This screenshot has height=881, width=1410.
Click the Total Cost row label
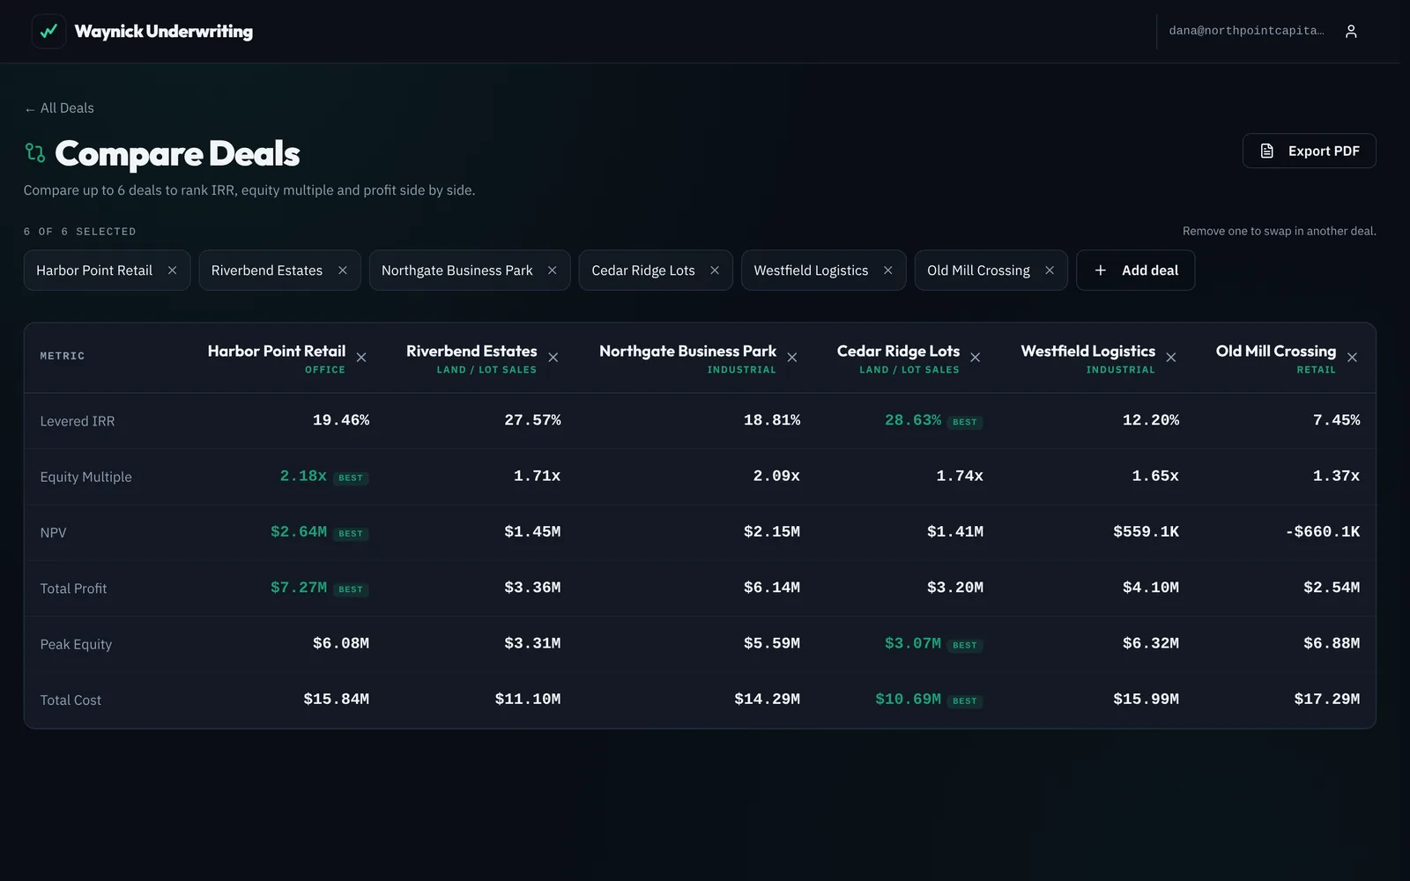[70, 700]
